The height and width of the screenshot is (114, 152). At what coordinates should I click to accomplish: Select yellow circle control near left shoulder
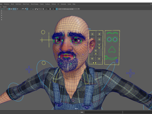(x=44, y=63)
